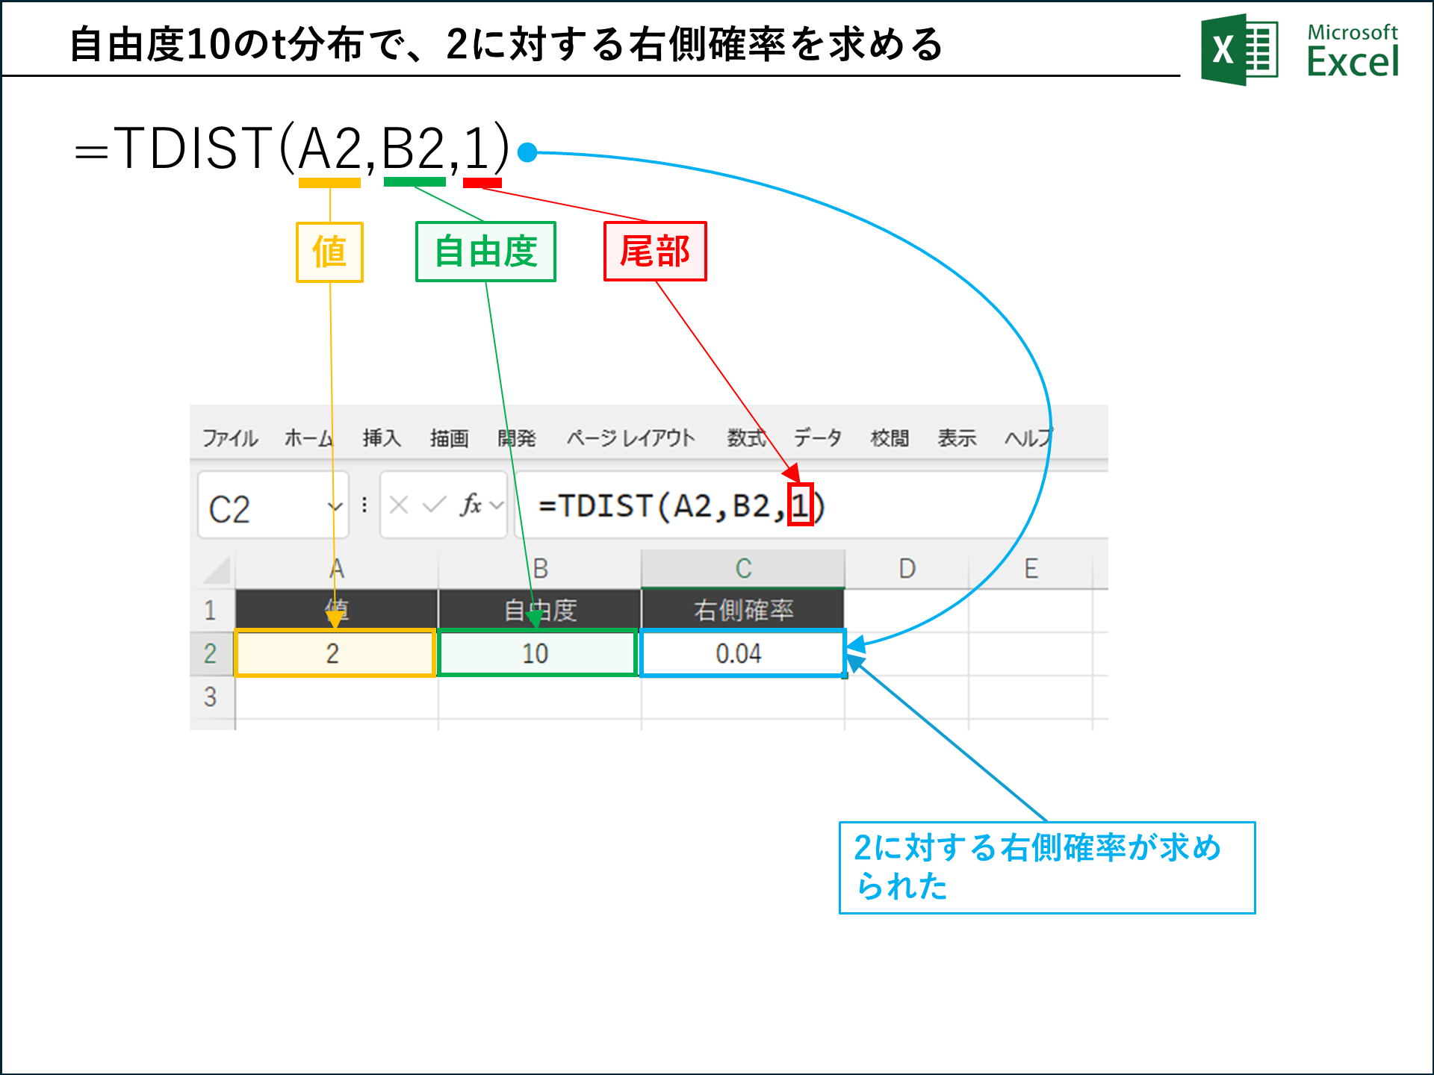Image resolution: width=1434 pixels, height=1075 pixels.
Task: Open the ファイル menu tab
Action: pos(230,438)
